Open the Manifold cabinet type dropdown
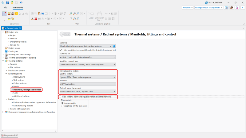The width and height of the screenshot is (246, 138). [88, 65]
